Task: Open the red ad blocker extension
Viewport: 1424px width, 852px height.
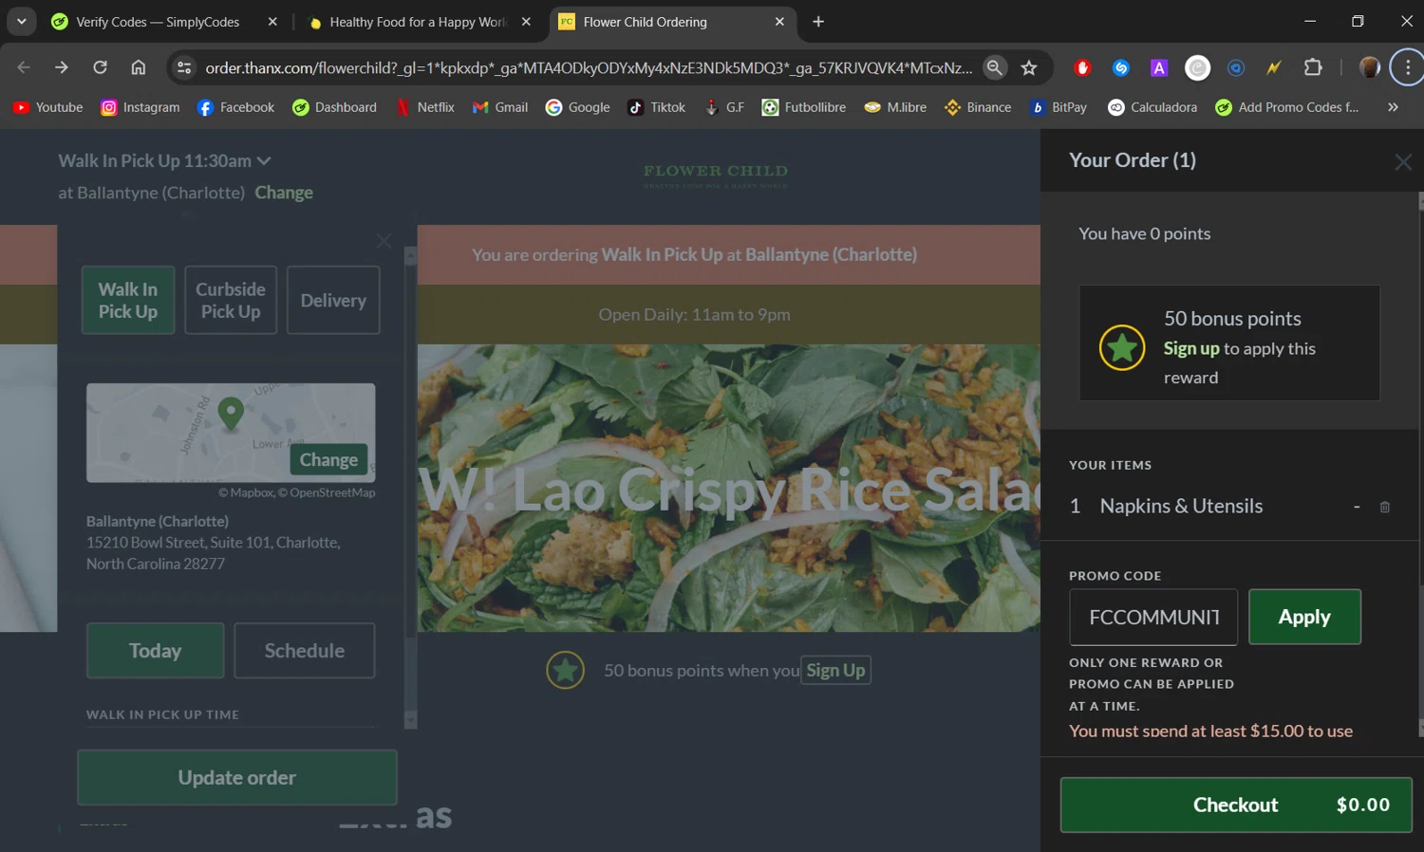Action: pos(1082,67)
